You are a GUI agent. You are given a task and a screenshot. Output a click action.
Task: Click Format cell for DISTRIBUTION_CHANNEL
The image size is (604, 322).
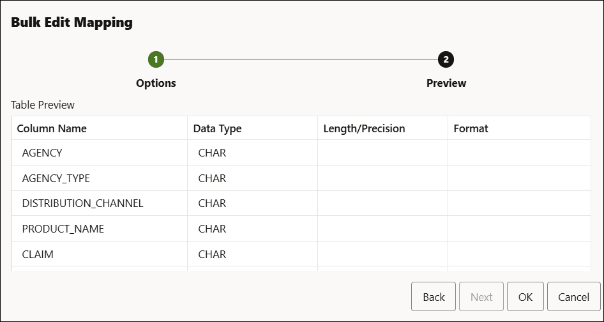point(518,203)
